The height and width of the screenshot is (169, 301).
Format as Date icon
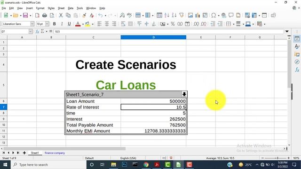tap(187, 24)
